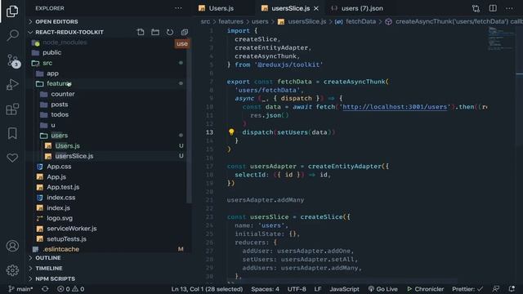Expand the counter folder
The width and height of the screenshot is (523, 294).
pos(63,94)
